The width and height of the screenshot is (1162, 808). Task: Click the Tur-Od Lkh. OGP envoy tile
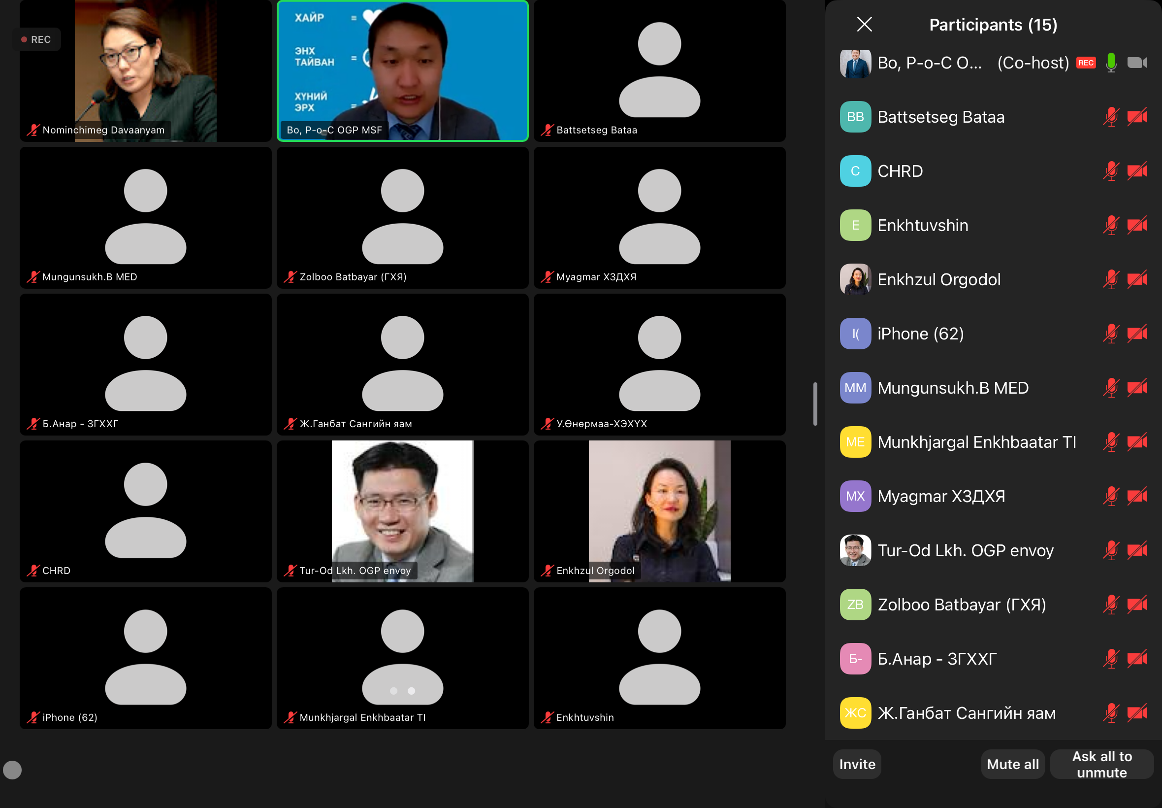click(402, 511)
